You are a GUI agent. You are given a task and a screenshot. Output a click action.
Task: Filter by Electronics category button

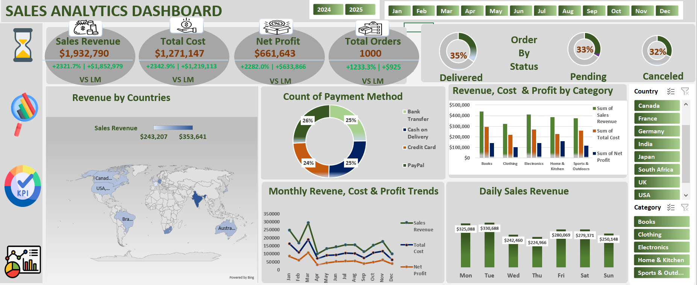pos(661,247)
